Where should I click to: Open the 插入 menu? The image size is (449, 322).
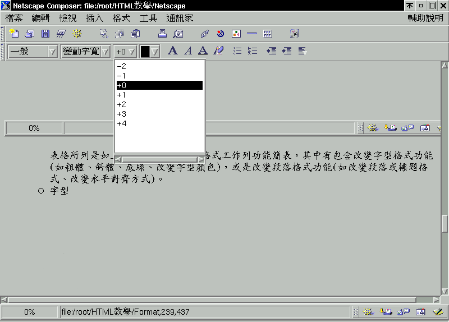tap(94, 18)
